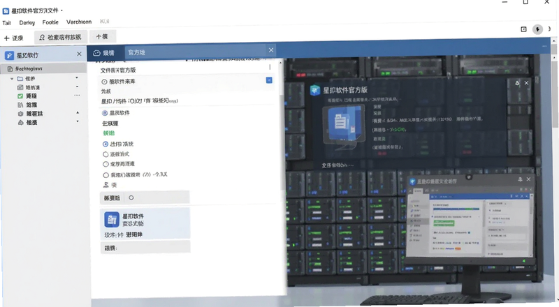The height and width of the screenshot is (307, 559).
Task: Click the cloud-like icon in the last tree row
Action: pyautogui.click(x=20, y=123)
